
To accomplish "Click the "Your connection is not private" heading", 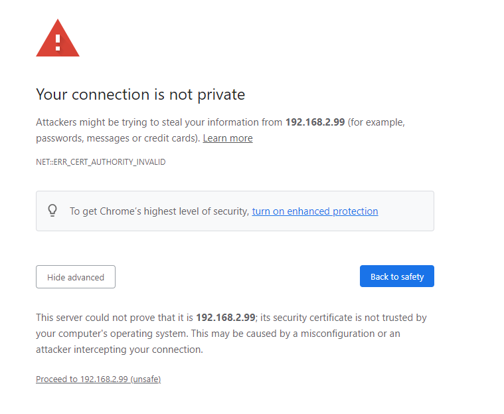I will pyautogui.click(x=140, y=94).
